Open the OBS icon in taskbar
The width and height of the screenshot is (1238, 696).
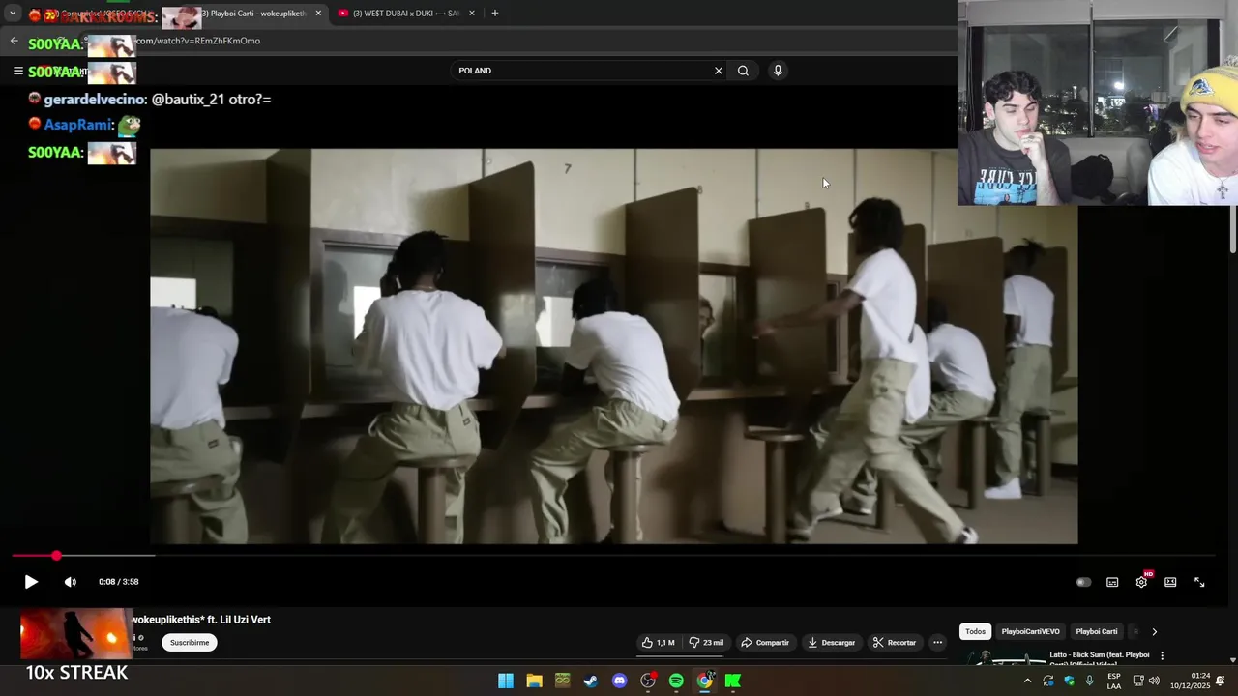click(648, 681)
